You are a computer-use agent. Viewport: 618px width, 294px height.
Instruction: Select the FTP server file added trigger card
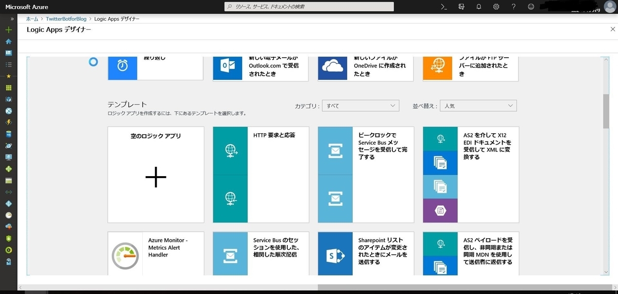click(471, 68)
